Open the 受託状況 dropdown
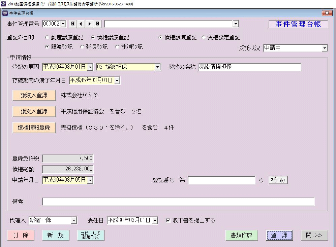 click(324, 48)
